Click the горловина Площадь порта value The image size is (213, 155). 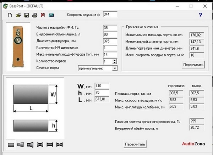coord(176,93)
